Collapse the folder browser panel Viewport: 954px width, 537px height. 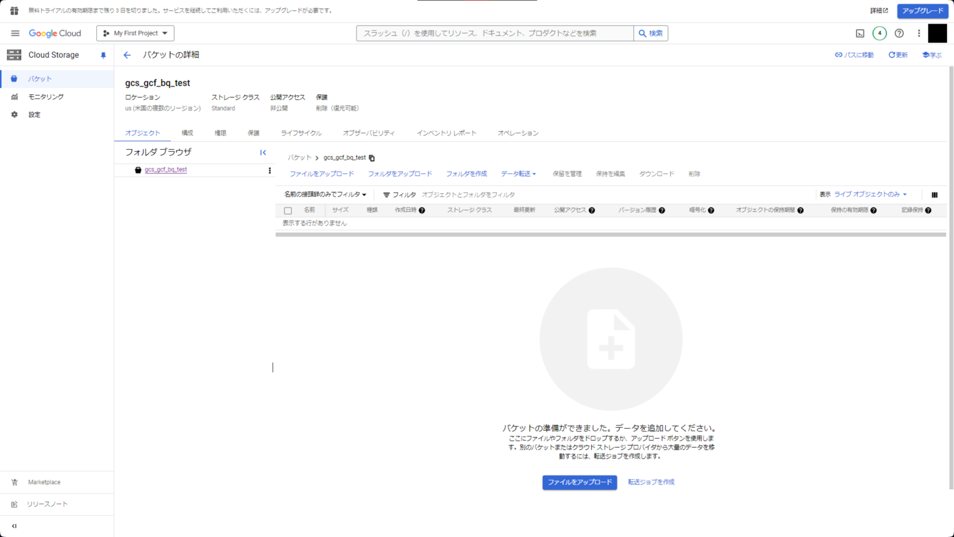point(263,152)
